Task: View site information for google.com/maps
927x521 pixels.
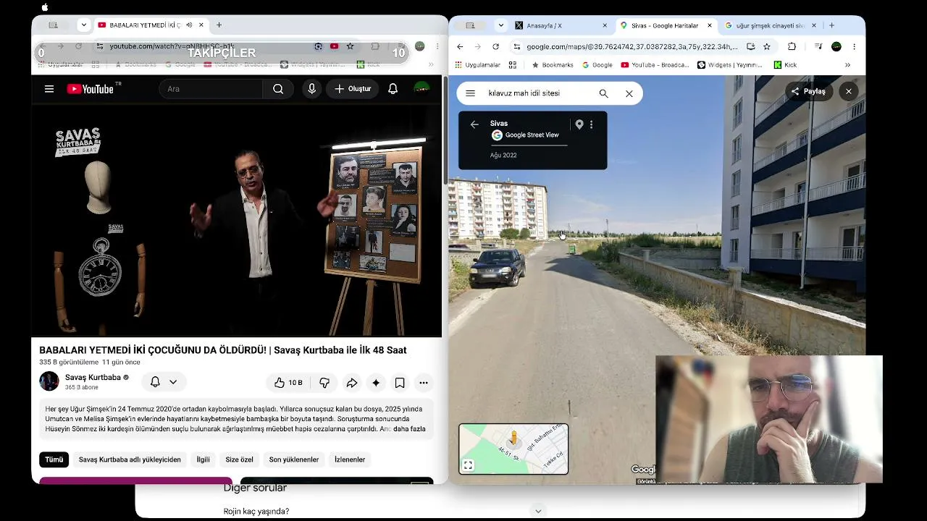Action: click(x=516, y=46)
